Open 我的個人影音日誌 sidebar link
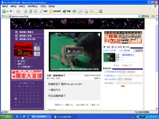 [x=27, y=39]
